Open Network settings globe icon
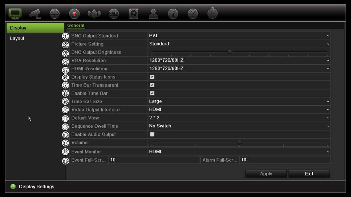This screenshot has height=197, width=351. pyautogui.click(x=55, y=14)
